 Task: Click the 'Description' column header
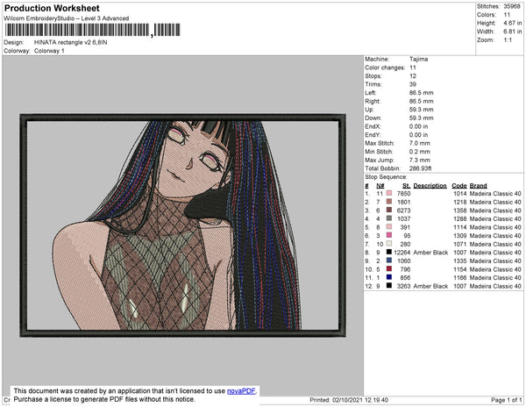(430, 186)
